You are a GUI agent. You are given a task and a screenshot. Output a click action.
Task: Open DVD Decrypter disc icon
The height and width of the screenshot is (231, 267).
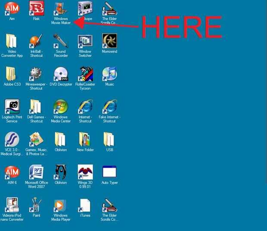(61, 74)
